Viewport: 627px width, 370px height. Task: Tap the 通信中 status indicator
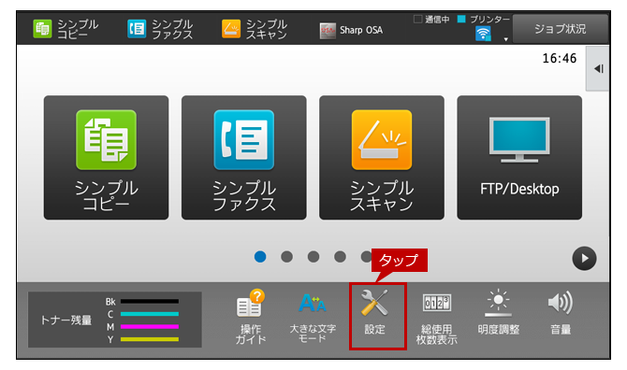tap(431, 20)
